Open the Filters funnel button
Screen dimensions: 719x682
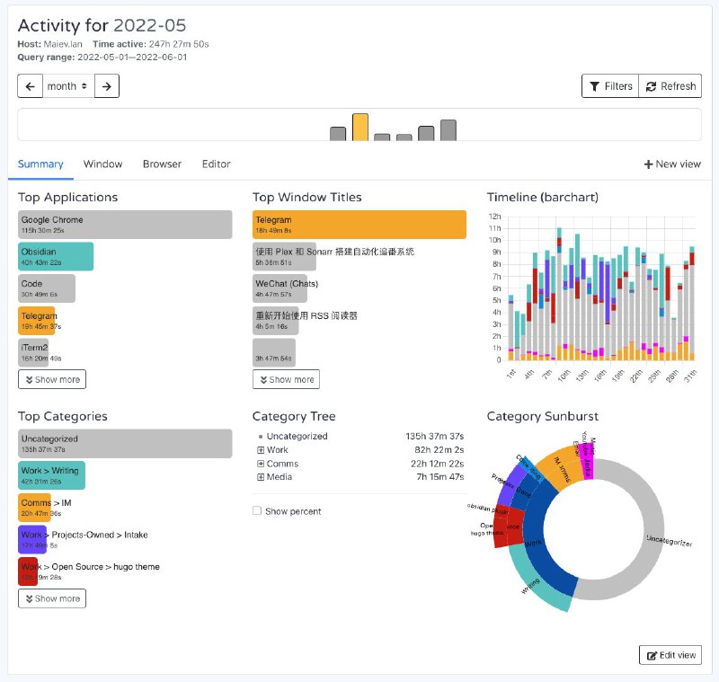pyautogui.click(x=610, y=86)
